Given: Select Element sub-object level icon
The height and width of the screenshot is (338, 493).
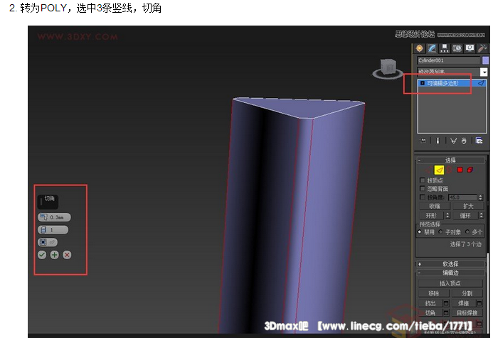Looking at the screenshot, I should [470, 170].
